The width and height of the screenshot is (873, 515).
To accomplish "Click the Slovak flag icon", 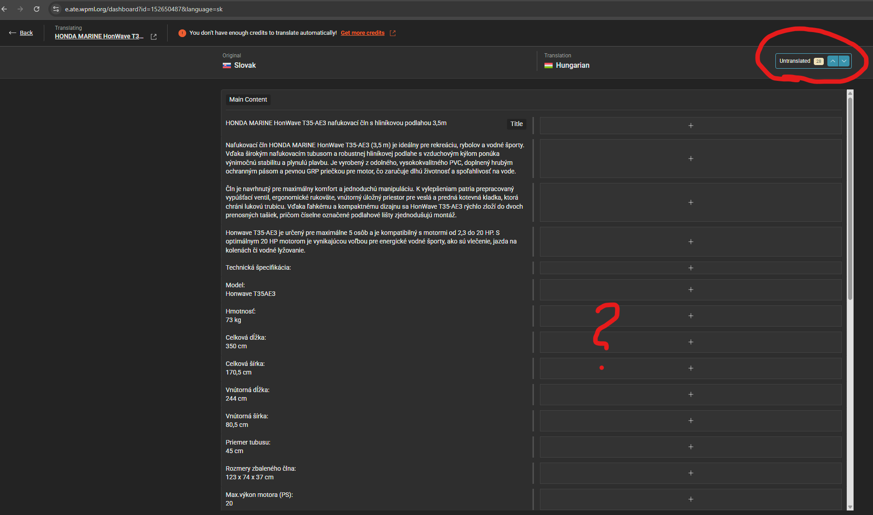I will click(227, 66).
